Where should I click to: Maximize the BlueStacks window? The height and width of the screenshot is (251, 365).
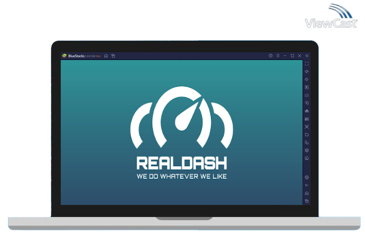(292, 56)
